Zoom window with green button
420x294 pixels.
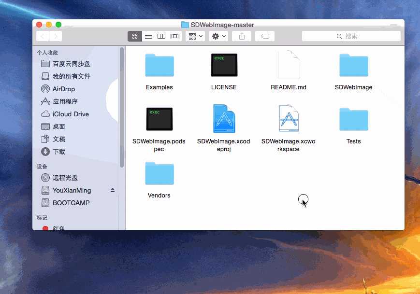click(x=58, y=25)
